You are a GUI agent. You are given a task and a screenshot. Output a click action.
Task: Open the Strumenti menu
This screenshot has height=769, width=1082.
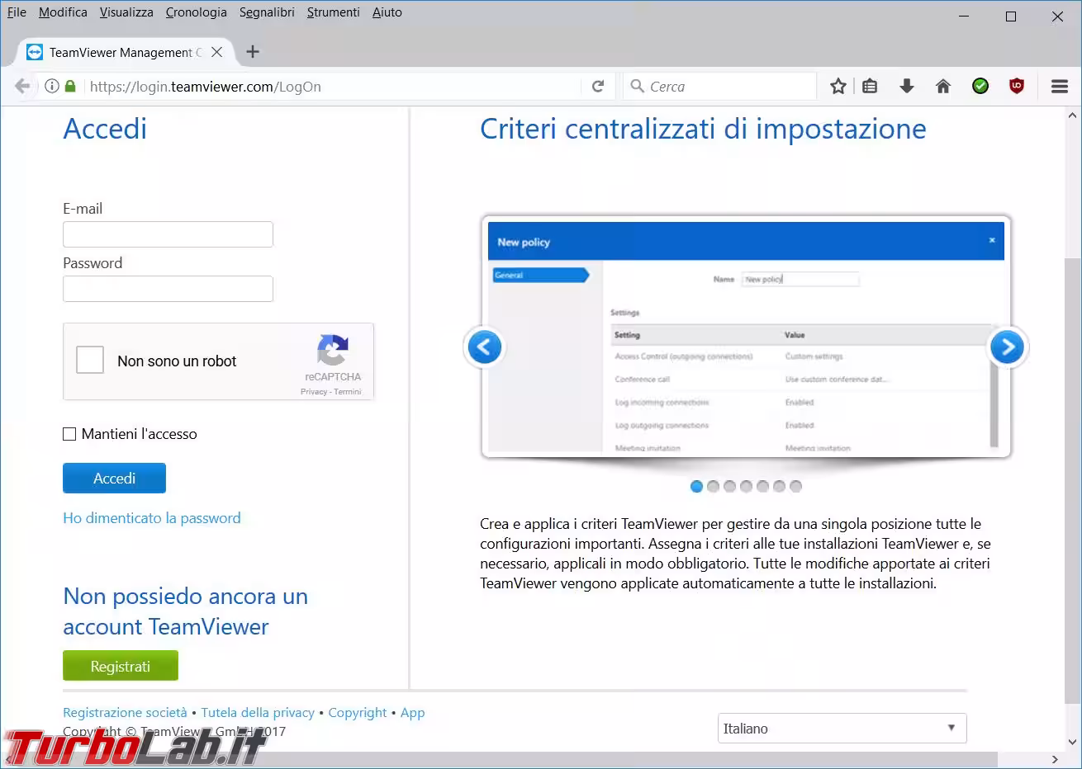pos(333,12)
